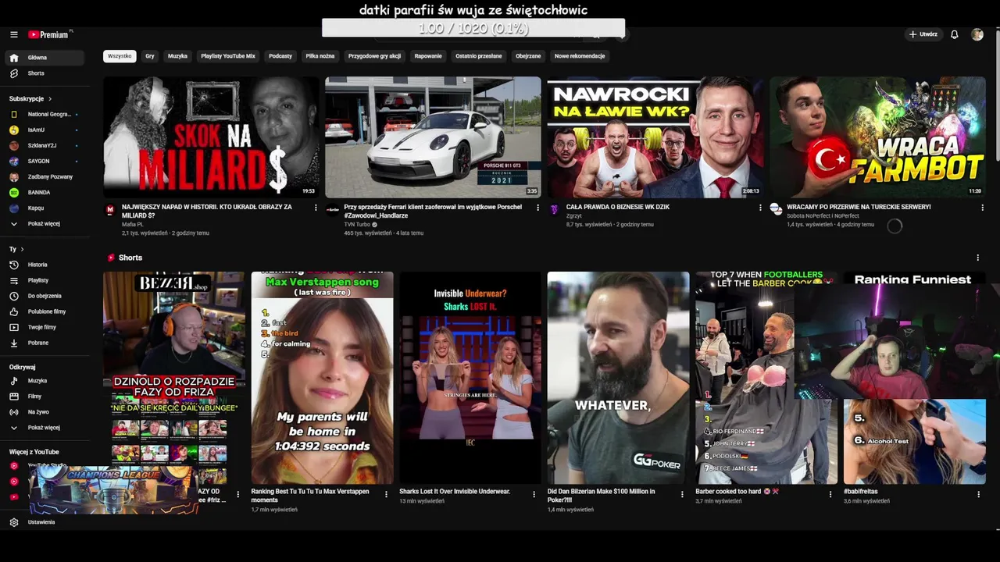
Task: Open Shorts from the sidebar
Action: pos(45,73)
